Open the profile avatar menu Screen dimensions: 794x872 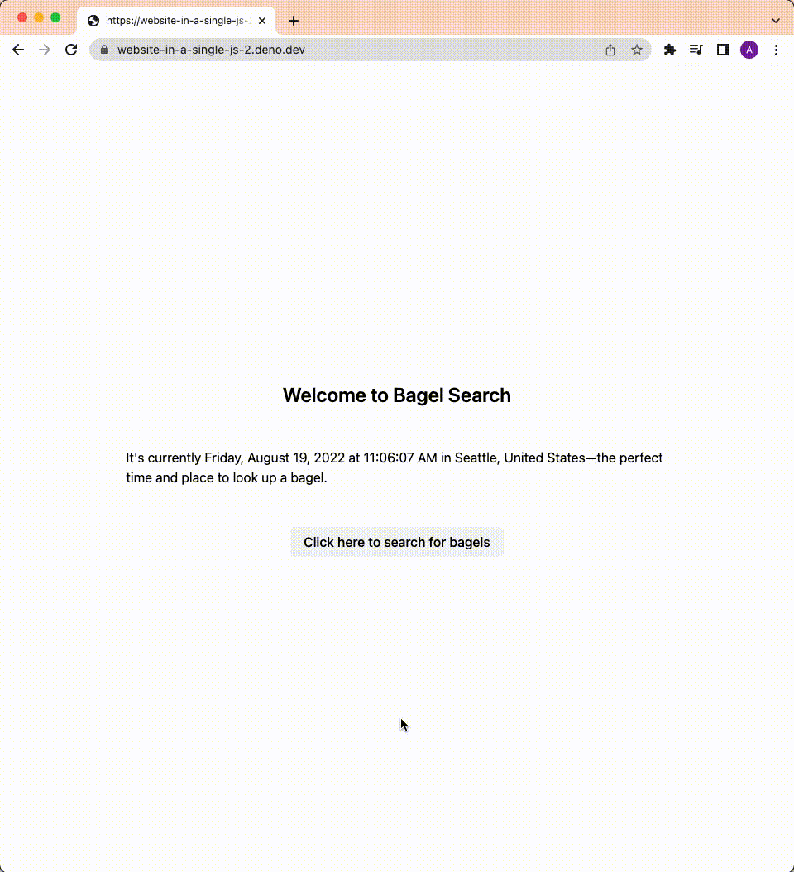(749, 50)
